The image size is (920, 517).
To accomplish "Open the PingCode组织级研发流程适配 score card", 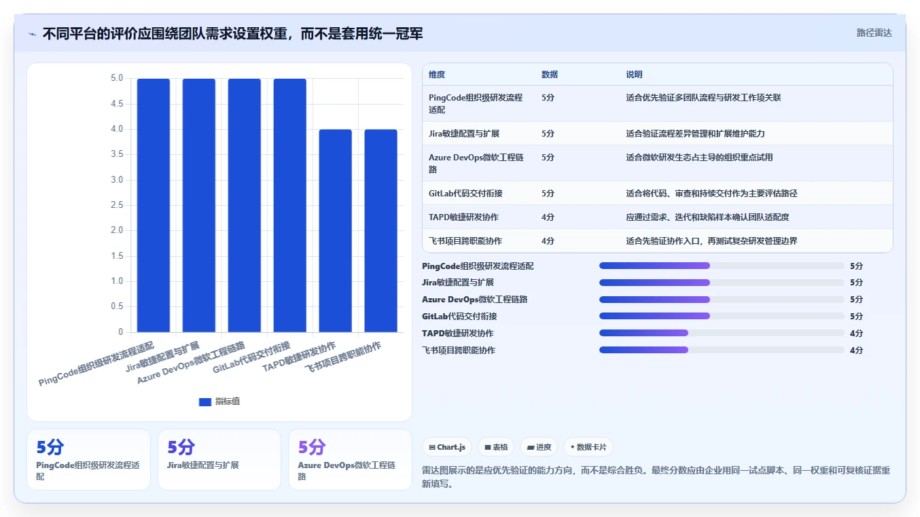I will point(88,459).
